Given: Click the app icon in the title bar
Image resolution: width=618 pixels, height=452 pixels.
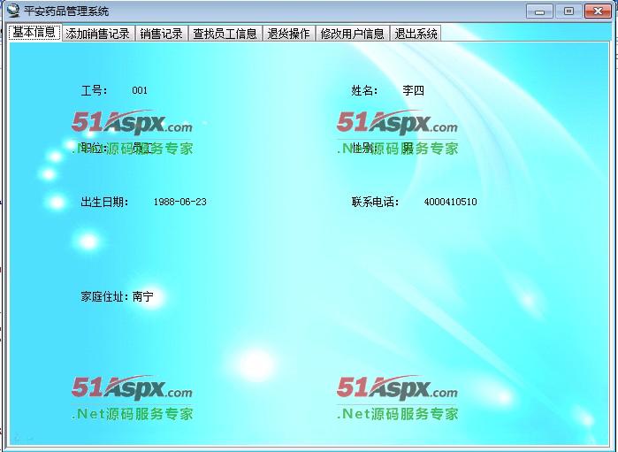Looking at the screenshot, I should pos(12,11).
